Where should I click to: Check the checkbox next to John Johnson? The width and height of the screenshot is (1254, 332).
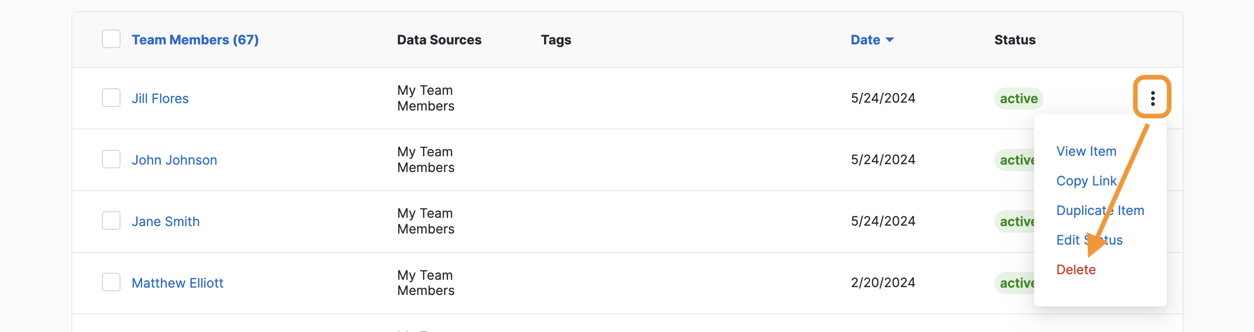coord(111,159)
